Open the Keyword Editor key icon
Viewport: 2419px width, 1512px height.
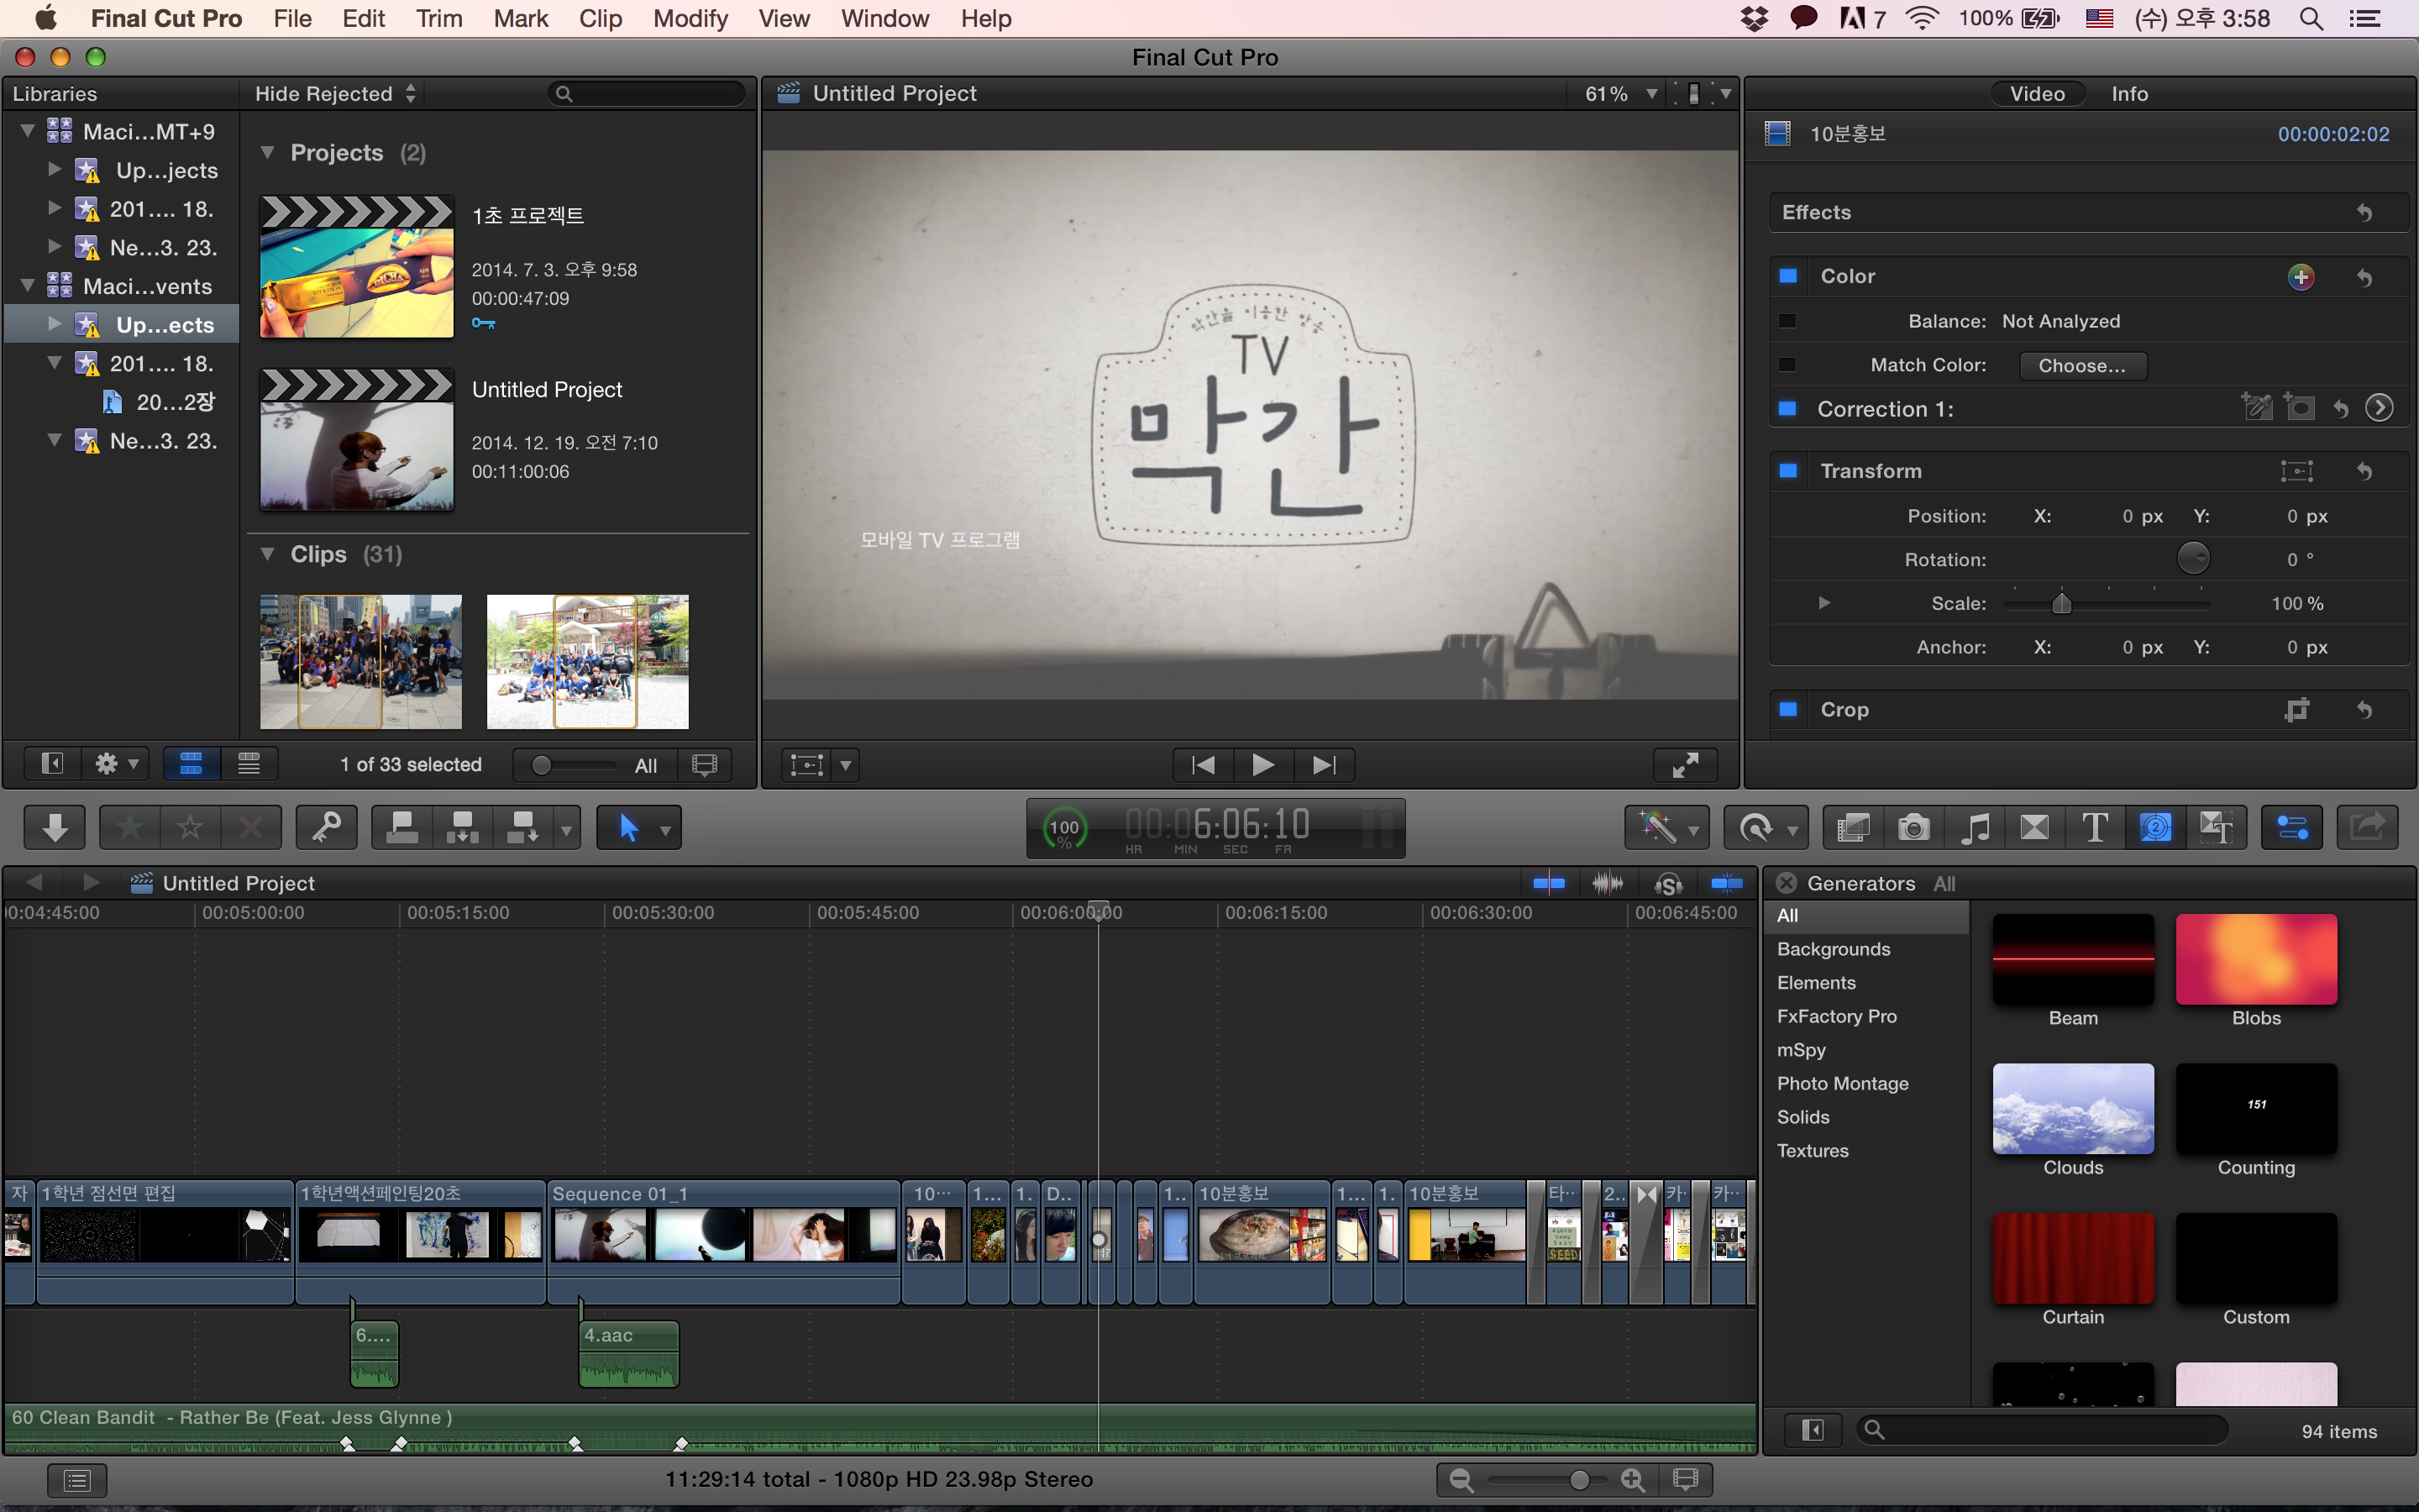point(327,827)
